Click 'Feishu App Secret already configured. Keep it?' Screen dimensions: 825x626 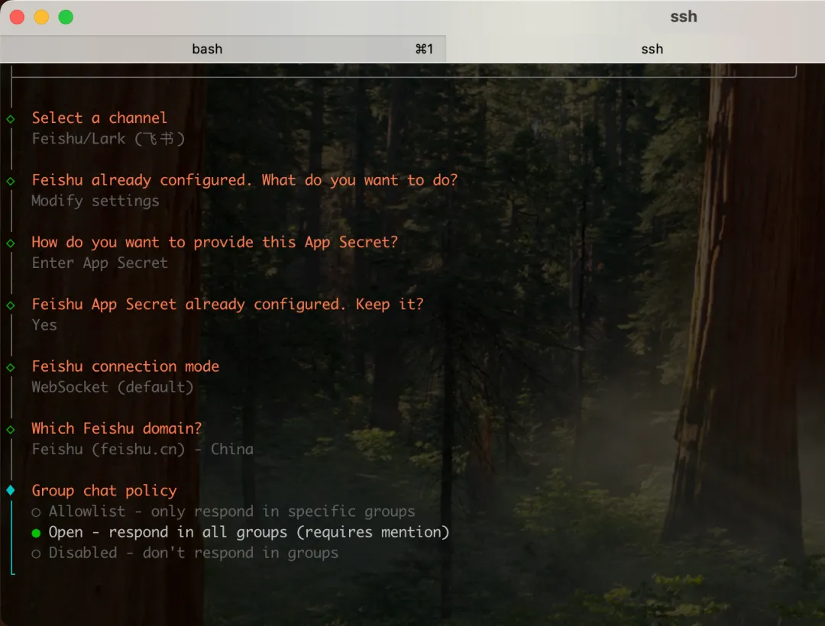point(228,305)
